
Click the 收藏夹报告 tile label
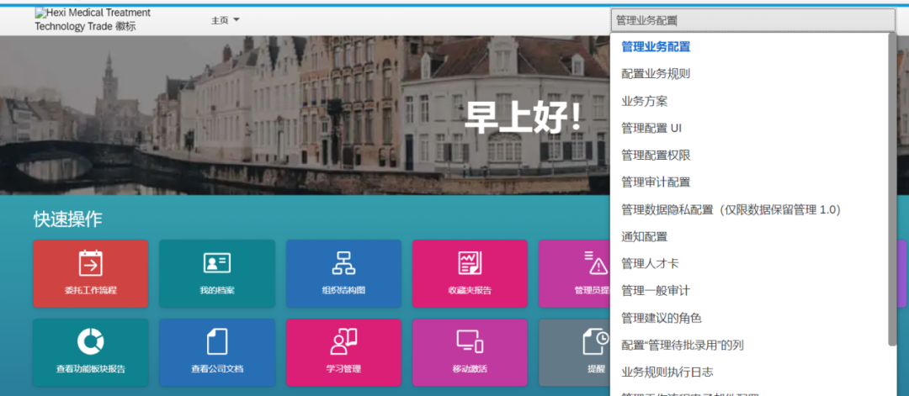point(470,290)
